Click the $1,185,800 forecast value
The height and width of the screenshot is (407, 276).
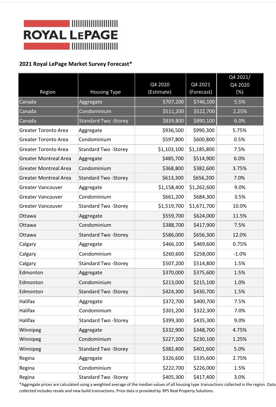[x=201, y=150]
